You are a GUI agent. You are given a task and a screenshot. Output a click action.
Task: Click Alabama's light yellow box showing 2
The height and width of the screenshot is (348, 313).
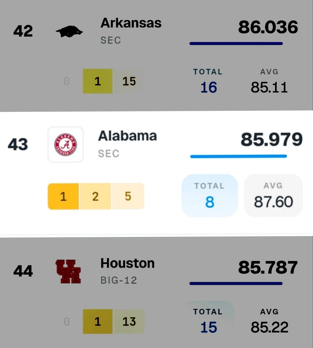coord(95,196)
